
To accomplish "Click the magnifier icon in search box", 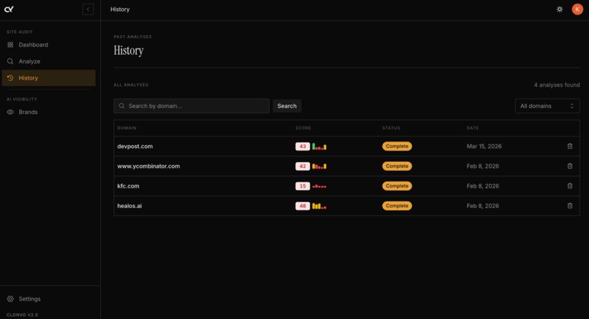I will (x=122, y=106).
